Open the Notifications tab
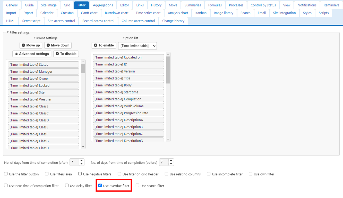 pyautogui.click(x=307, y=5)
